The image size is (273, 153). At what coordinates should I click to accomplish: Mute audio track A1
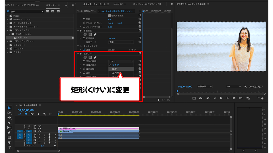click(x=40, y=135)
